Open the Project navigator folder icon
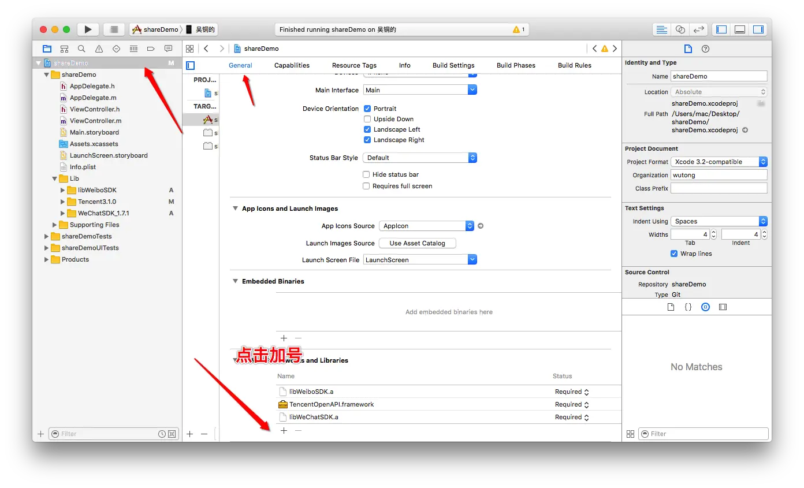The image size is (804, 488). coord(47,49)
